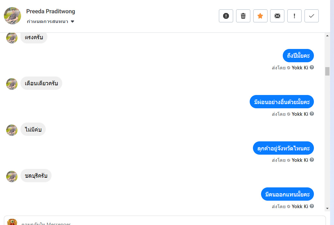Image resolution: width=334 pixels, height=225 pixels.
Task: Click help icon under ถึงปีมั้ยคะ message
Action: tap(312, 67)
